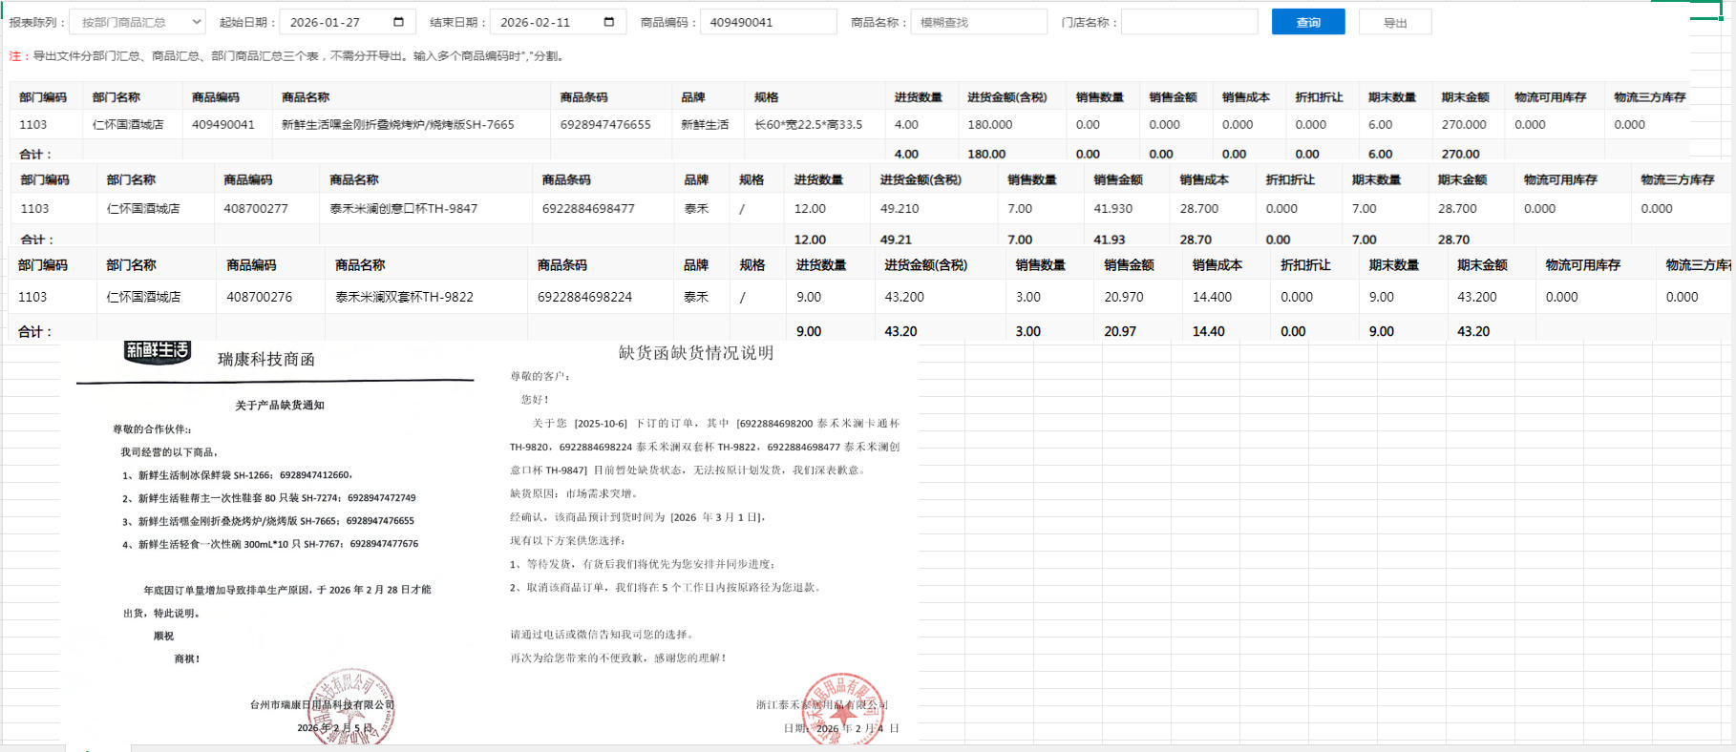Click the blue 查询 button

point(1307,22)
